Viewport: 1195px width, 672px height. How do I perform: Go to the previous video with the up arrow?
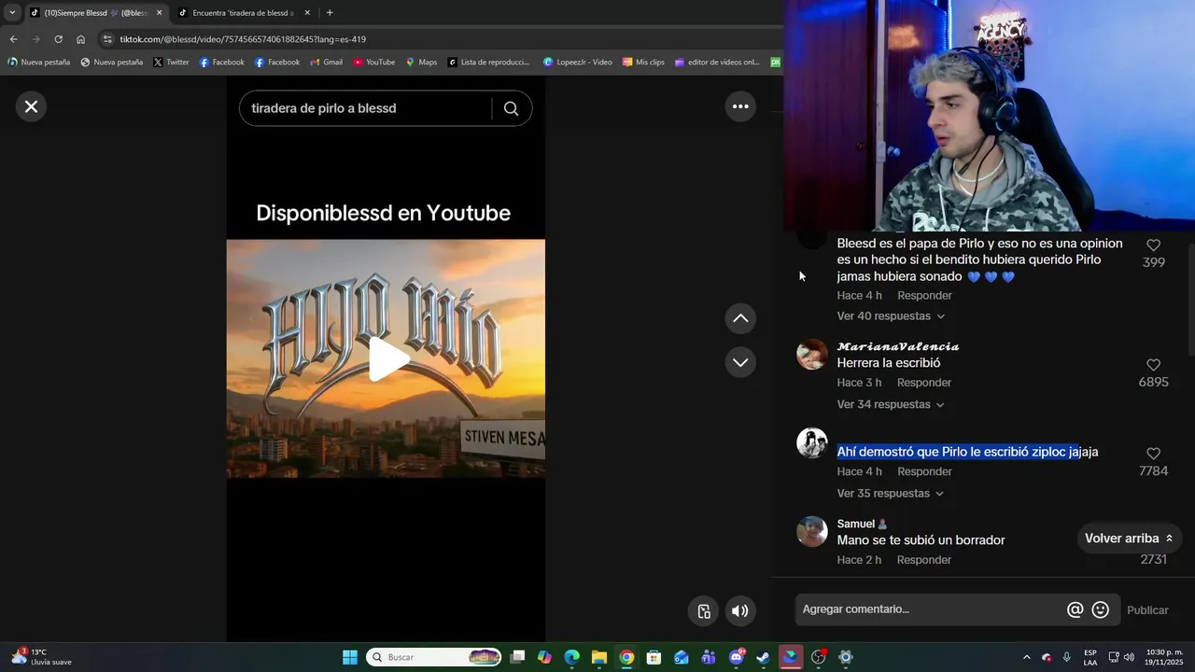[x=740, y=318]
